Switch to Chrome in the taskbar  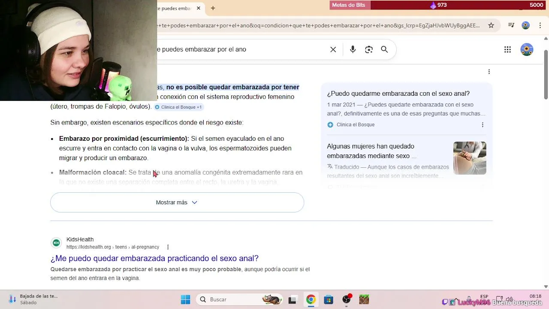pyautogui.click(x=311, y=300)
